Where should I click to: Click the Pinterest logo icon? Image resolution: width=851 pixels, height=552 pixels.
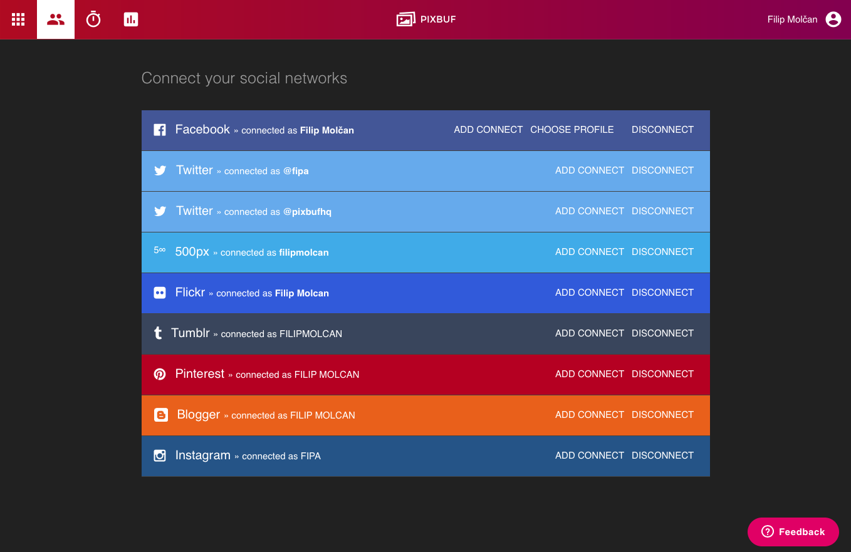(160, 374)
